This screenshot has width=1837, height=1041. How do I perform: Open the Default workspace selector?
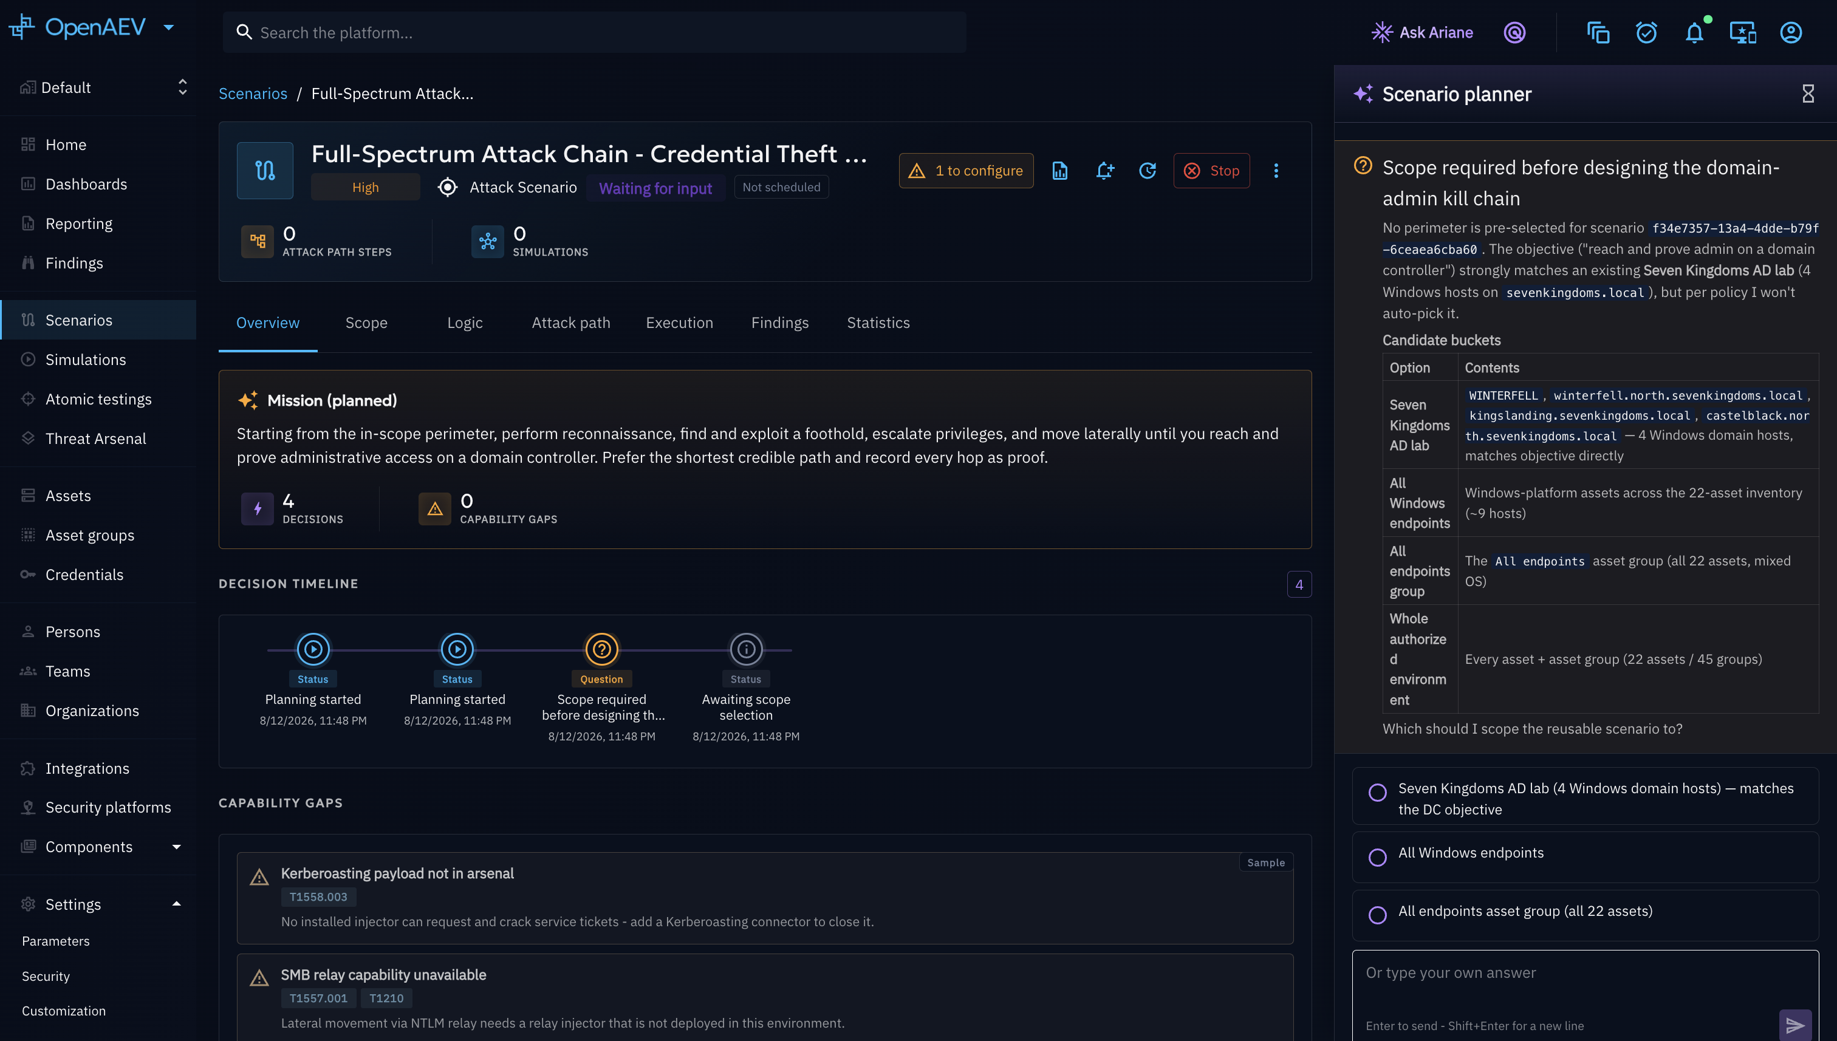click(104, 87)
